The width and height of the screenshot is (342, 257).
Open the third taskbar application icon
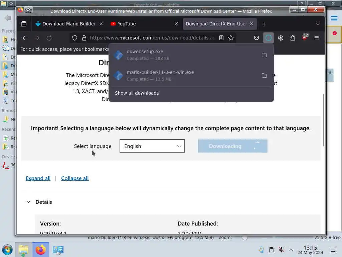tap(58, 250)
